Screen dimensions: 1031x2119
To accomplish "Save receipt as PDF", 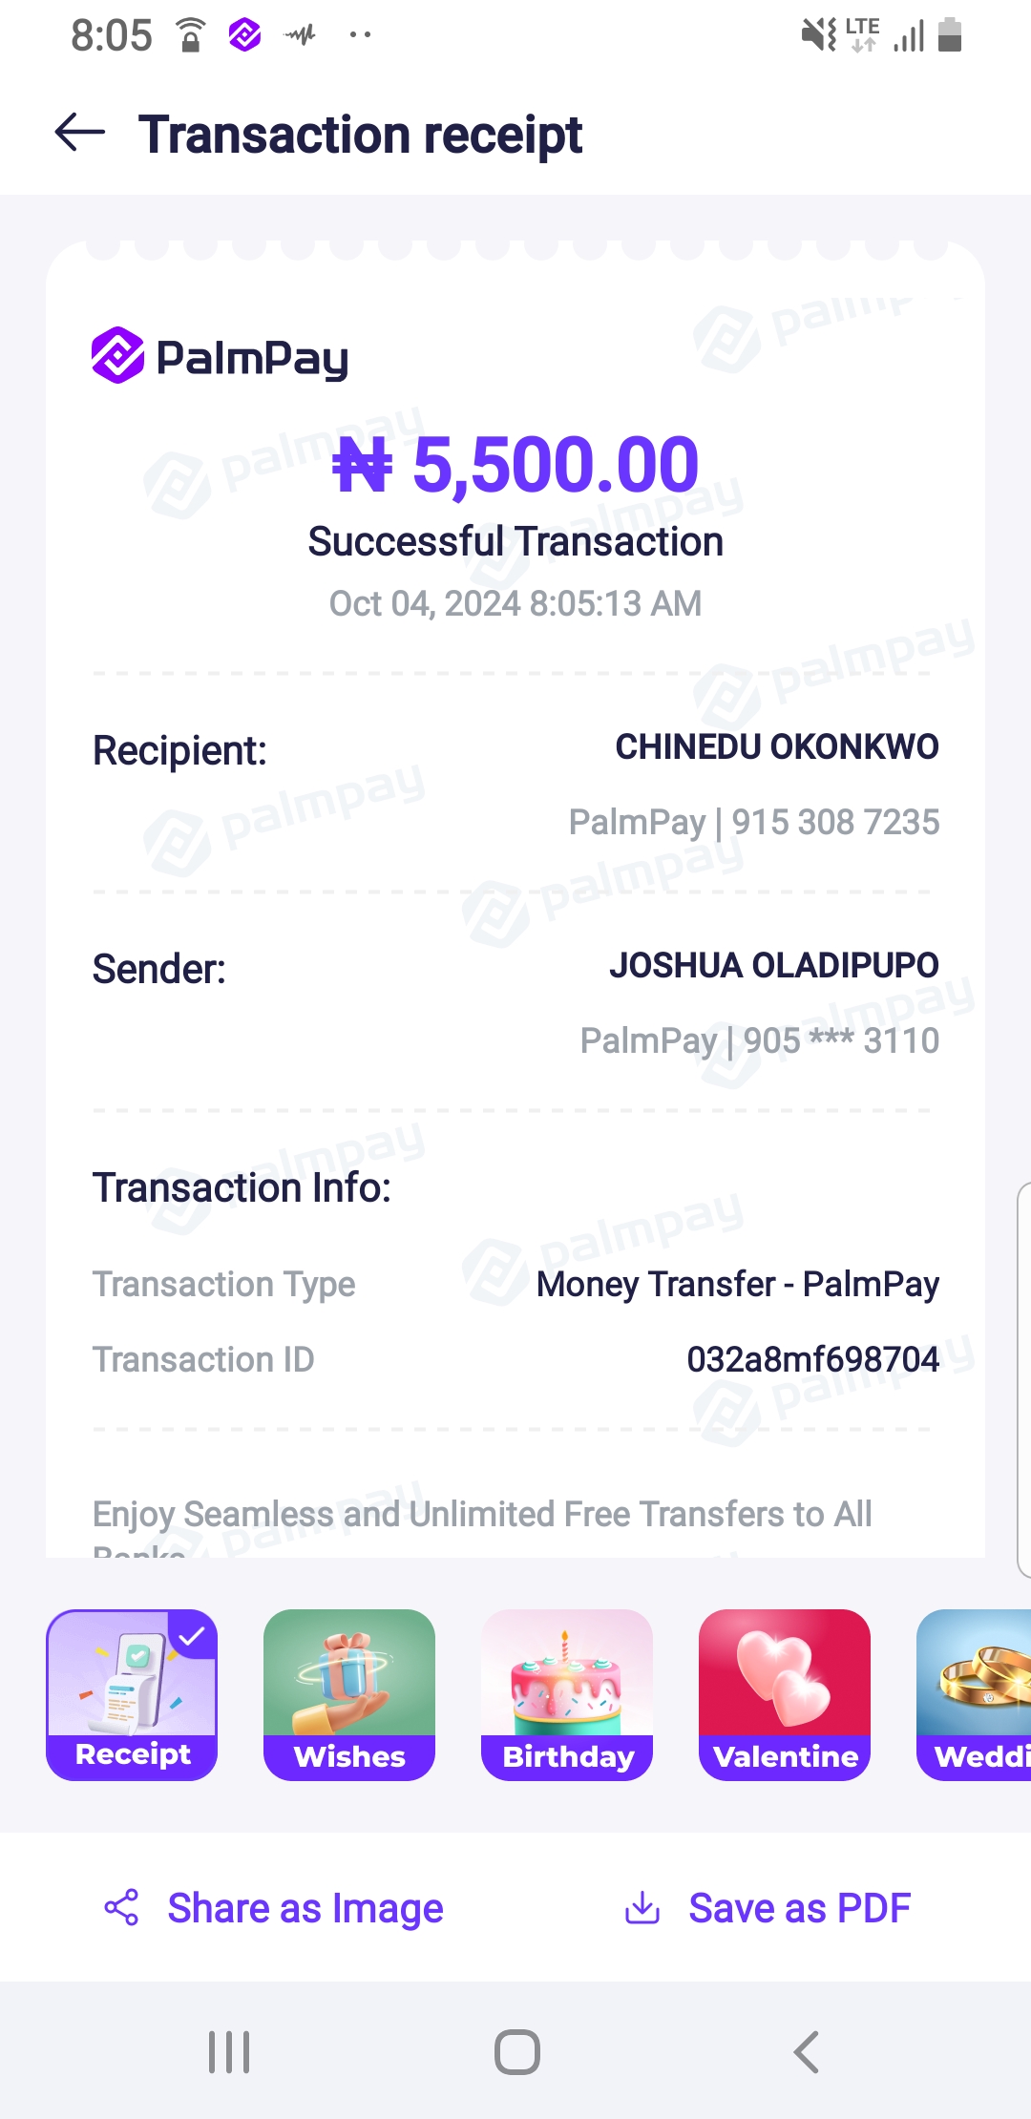I will 799,1908.
